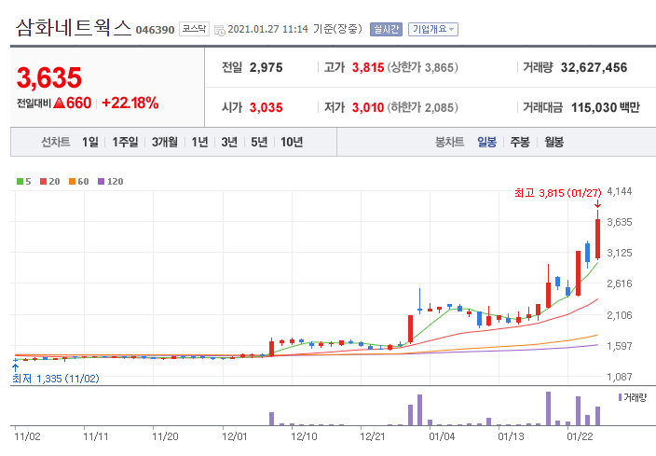Click the 고가 value 3,815

point(368,67)
